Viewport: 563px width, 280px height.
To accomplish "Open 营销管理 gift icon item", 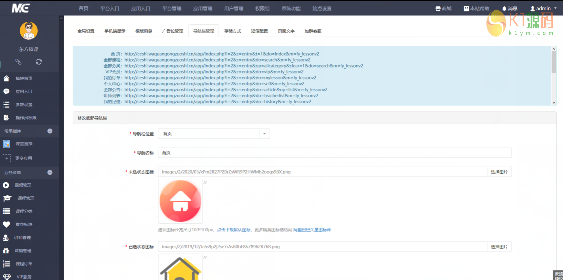I will [x=6, y=251].
